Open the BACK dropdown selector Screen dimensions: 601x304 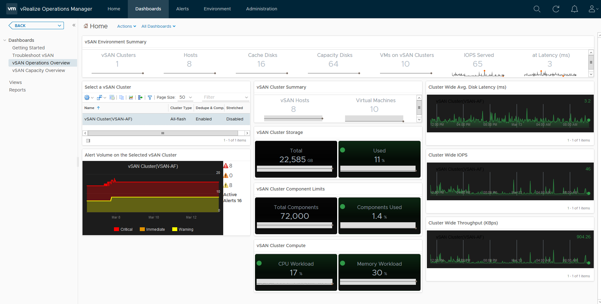pos(36,25)
